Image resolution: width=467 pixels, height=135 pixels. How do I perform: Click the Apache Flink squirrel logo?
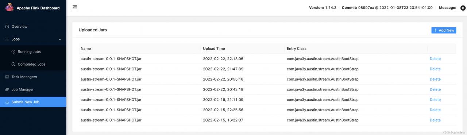(9, 8)
